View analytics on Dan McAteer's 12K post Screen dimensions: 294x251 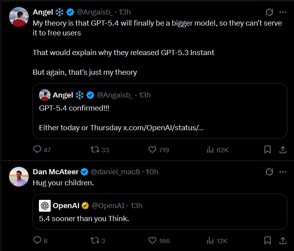coord(210,240)
